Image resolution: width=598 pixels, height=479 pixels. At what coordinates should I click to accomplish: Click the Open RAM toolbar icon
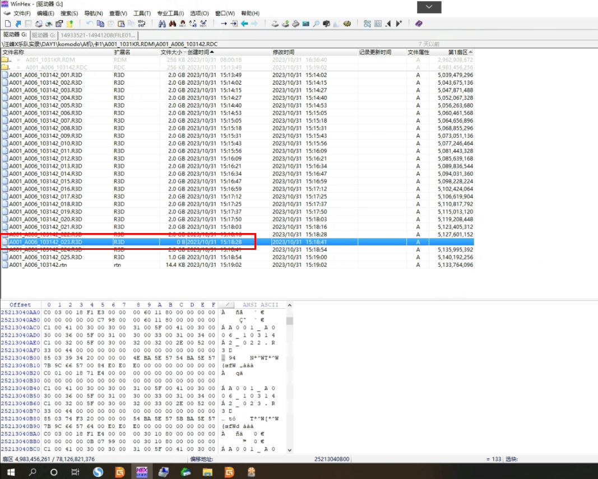(x=295, y=24)
